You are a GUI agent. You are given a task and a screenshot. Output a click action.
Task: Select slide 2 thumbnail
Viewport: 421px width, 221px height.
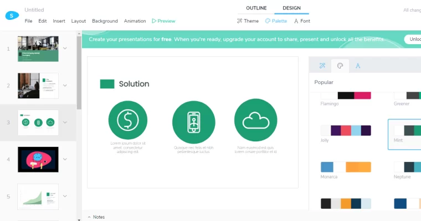click(x=38, y=86)
